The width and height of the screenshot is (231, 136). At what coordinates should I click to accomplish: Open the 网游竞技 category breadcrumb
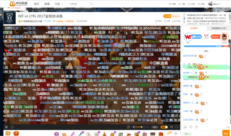click(60, 21)
